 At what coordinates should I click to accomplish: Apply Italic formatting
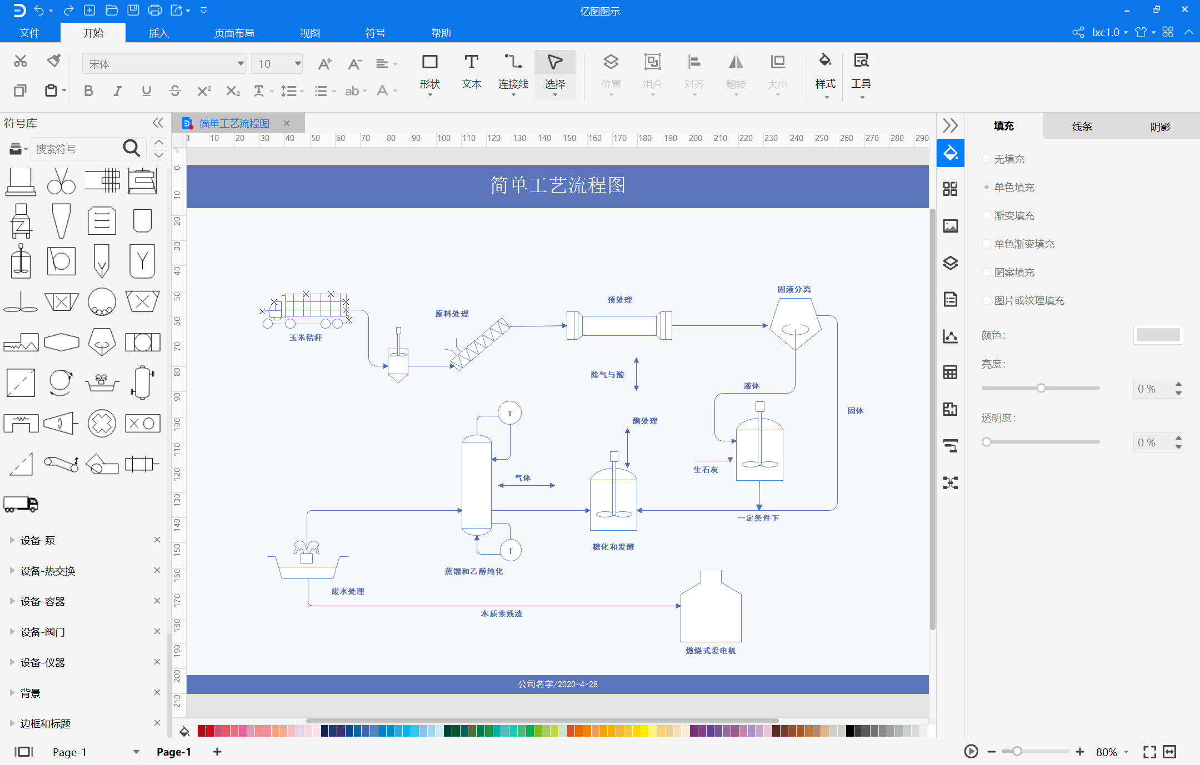click(x=117, y=91)
